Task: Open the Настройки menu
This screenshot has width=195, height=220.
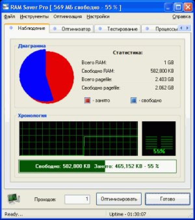Action: click(98, 17)
